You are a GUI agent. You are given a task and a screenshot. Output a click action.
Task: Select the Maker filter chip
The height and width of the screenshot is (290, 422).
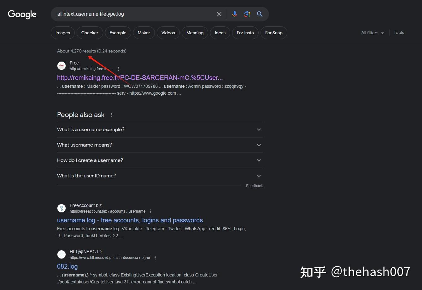click(144, 33)
